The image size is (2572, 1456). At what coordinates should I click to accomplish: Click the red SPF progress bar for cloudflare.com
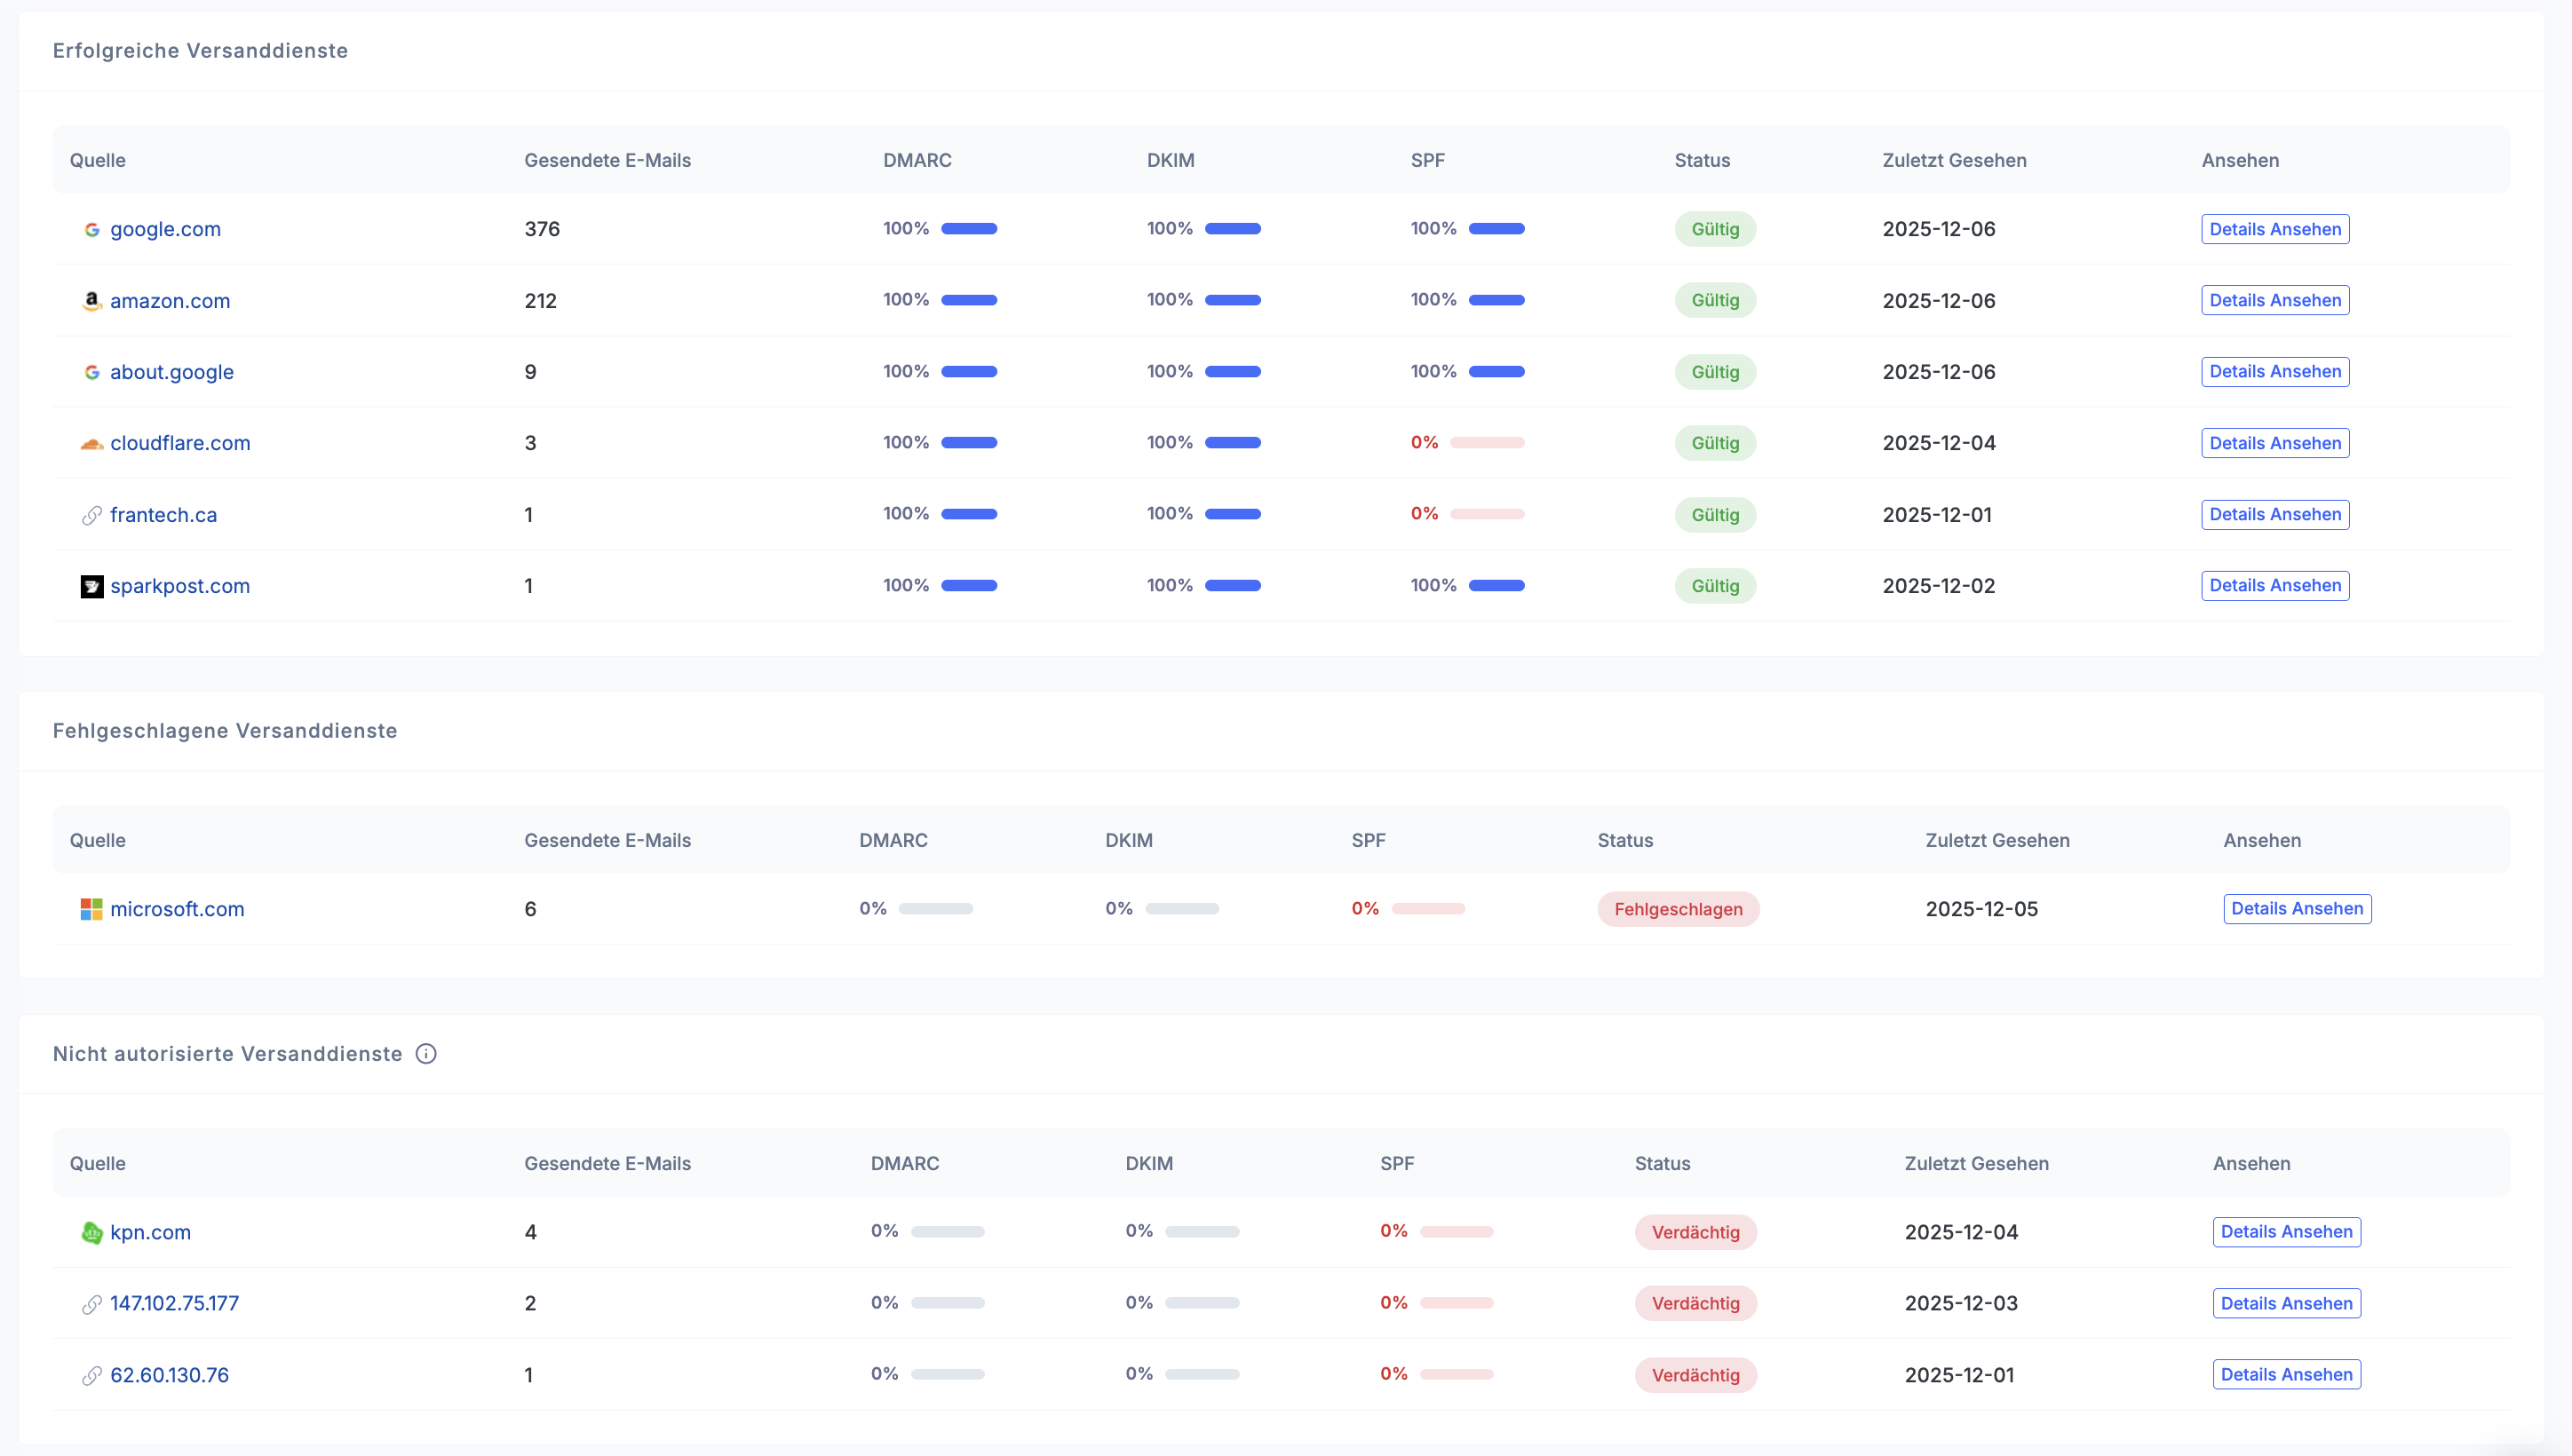tap(1487, 442)
